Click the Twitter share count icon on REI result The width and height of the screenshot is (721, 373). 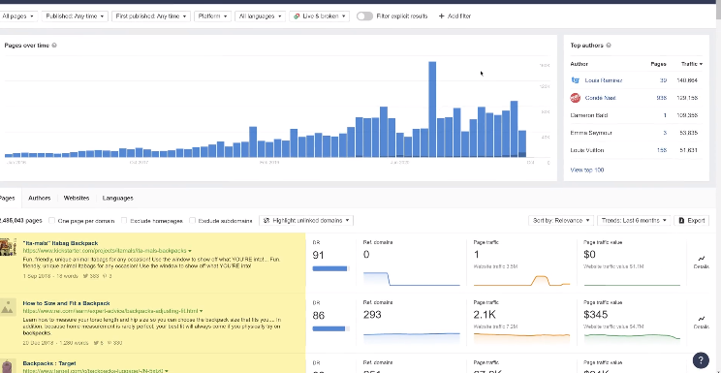point(96,342)
